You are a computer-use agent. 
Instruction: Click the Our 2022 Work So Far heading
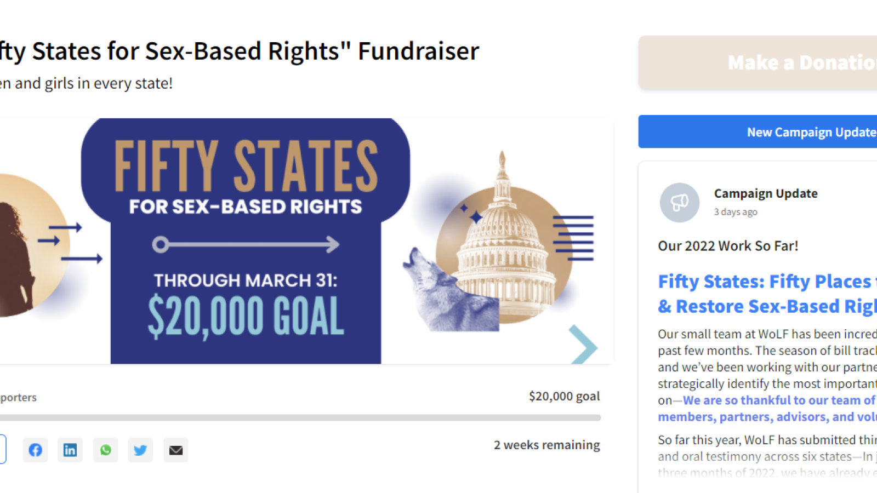coord(728,245)
